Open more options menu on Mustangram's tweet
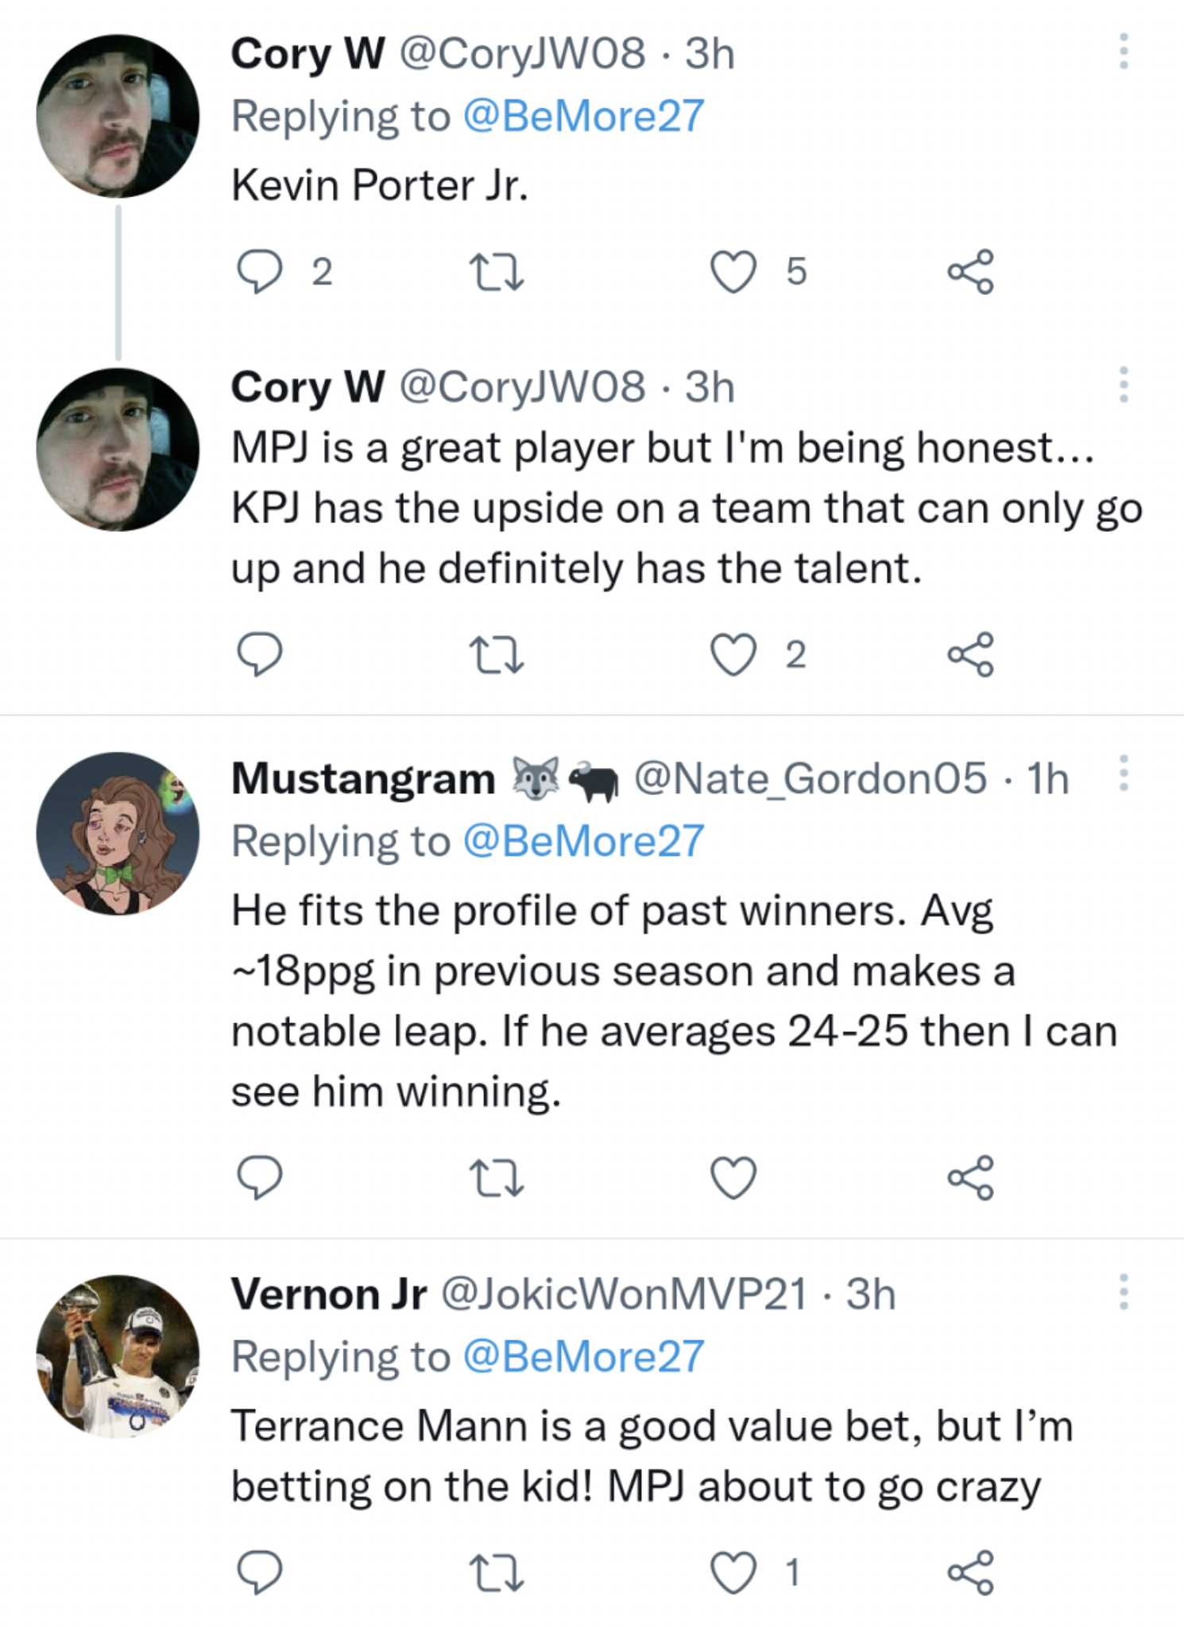 pyautogui.click(x=1123, y=773)
